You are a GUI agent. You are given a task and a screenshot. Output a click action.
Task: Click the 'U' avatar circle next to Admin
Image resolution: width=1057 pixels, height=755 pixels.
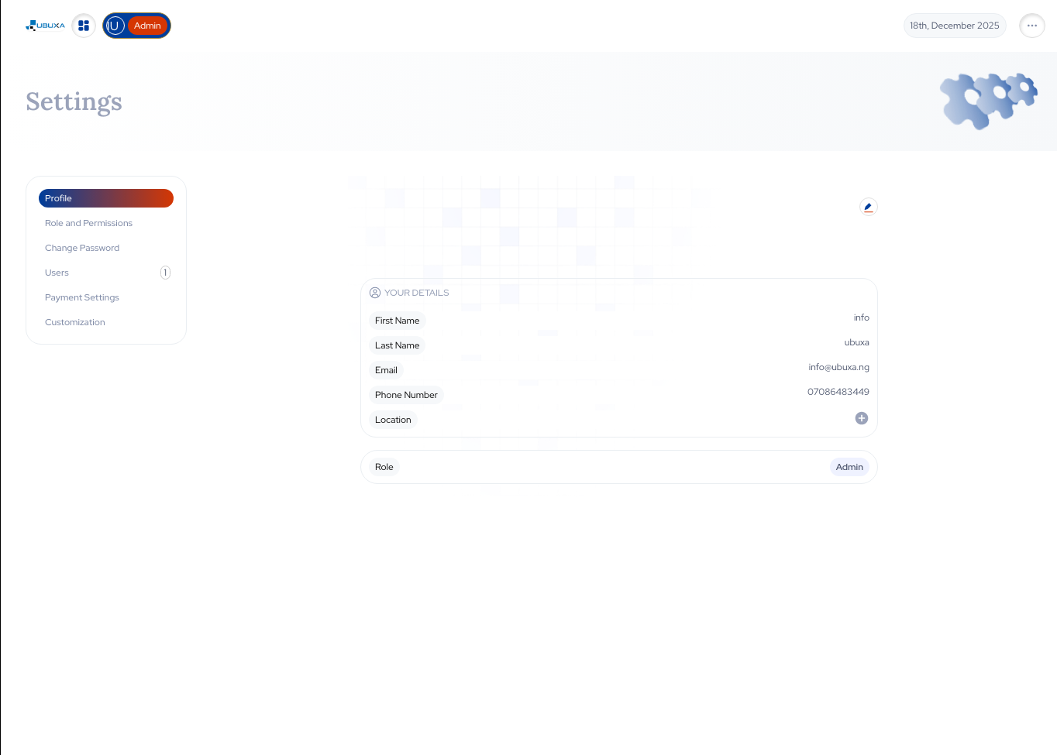[x=115, y=25]
